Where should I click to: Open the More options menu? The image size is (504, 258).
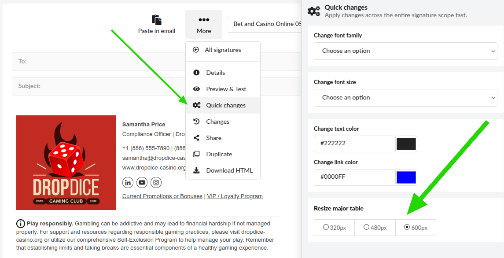(x=203, y=24)
